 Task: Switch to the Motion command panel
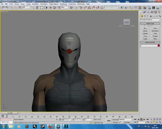[x=152, y=12]
